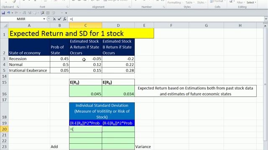Click 'Estimated Stock B Return if State Occurs' header
This screenshot has width=268, height=150.
118,47
